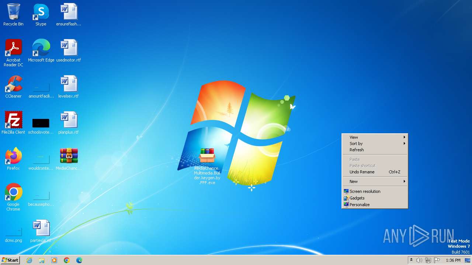This screenshot has width=472, height=265.
Task: Select the amountfacili desktop file
Action: click(x=41, y=90)
